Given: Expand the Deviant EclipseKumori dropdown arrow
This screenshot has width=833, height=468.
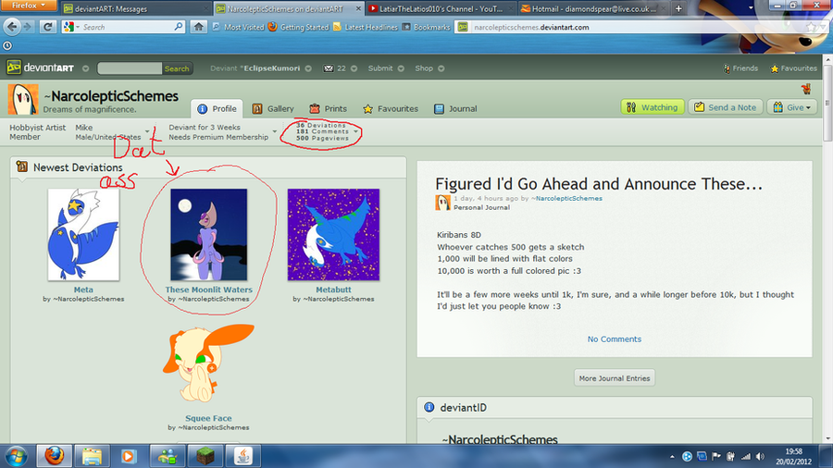Looking at the screenshot, I should (308, 68).
